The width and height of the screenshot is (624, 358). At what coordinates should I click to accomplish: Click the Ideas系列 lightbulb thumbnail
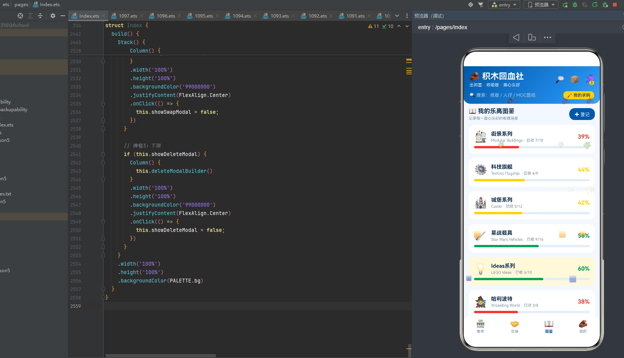click(x=481, y=268)
